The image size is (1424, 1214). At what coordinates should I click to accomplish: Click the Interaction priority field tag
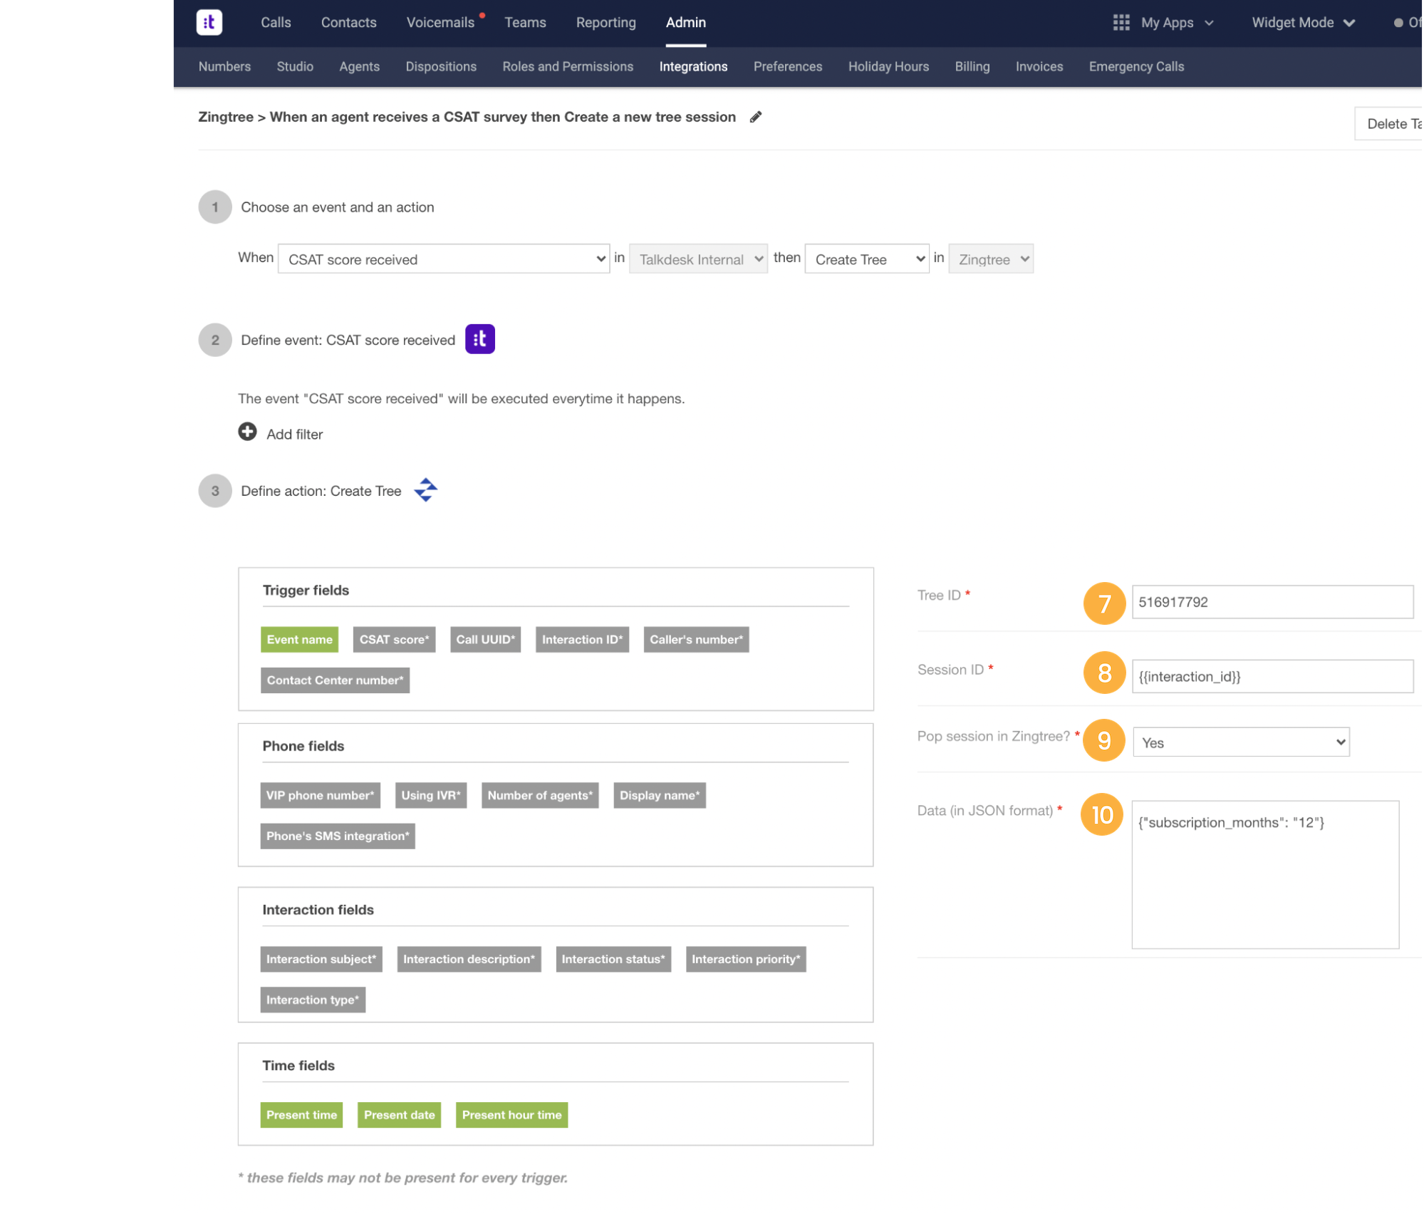745,960
